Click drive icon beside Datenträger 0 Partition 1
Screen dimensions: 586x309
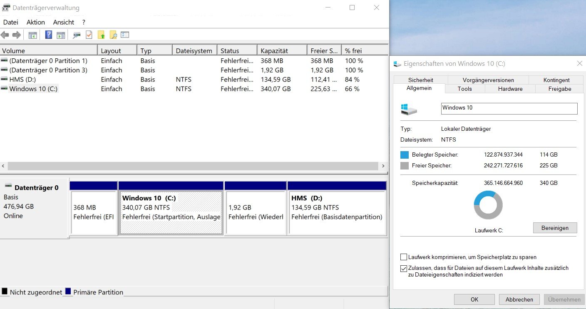[4, 61]
